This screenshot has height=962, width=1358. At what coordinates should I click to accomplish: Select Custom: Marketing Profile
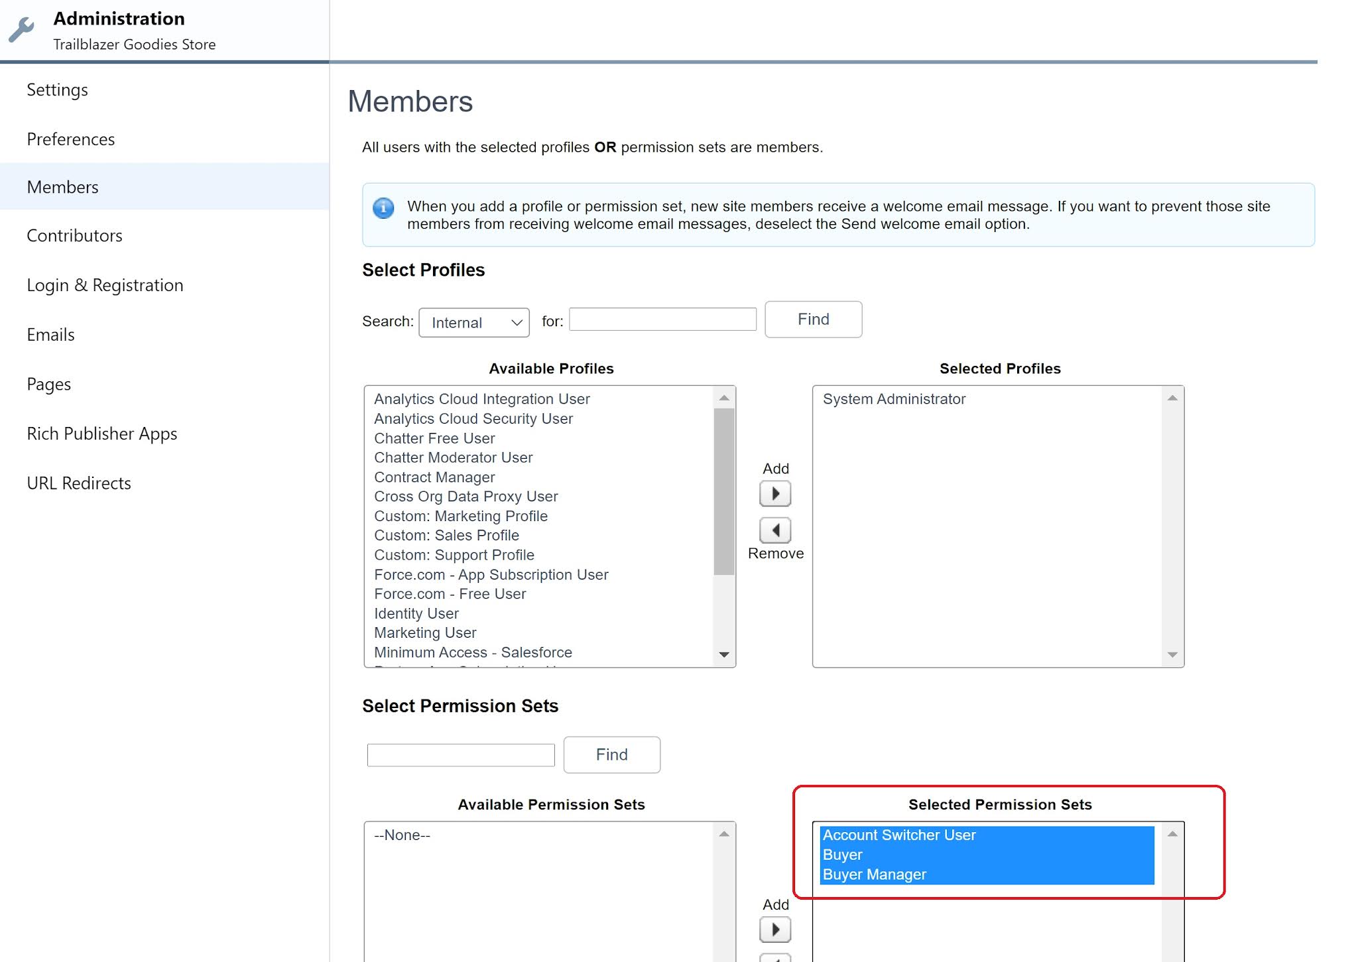(460, 516)
